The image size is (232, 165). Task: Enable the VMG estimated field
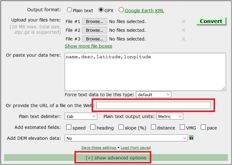[182, 127]
